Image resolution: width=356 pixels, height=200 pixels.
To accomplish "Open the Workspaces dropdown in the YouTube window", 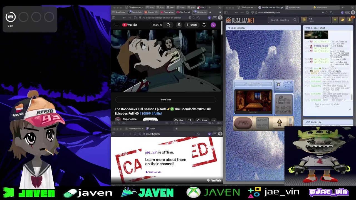I will click(135, 7).
